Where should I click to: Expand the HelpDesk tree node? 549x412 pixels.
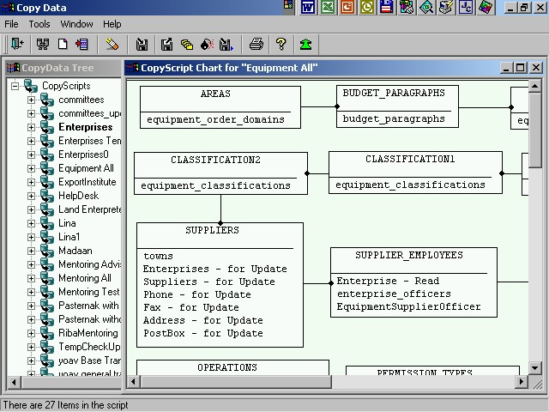(32, 196)
